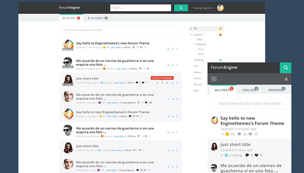Toggle sticky star on thread updated 5 minutes ago

click(x=168, y=65)
